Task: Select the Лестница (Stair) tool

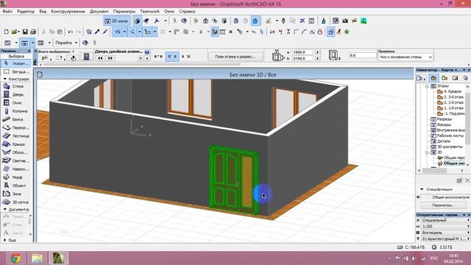Action: 16,135
